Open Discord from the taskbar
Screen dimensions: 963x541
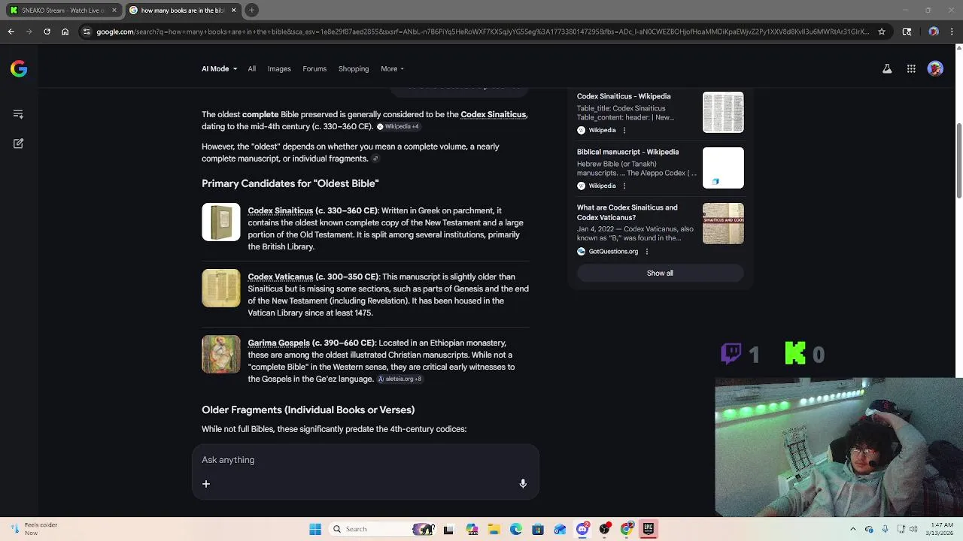click(x=582, y=529)
